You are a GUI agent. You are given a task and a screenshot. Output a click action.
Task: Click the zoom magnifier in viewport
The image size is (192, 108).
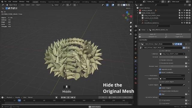(x=131, y=23)
